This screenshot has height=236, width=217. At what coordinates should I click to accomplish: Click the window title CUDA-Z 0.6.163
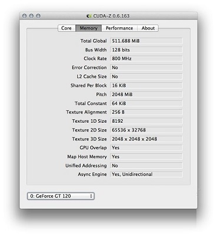coord(111,16)
